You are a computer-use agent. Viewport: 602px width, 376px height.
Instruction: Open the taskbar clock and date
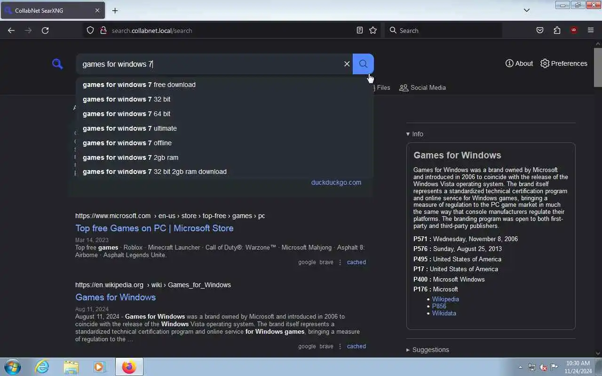pyautogui.click(x=577, y=367)
